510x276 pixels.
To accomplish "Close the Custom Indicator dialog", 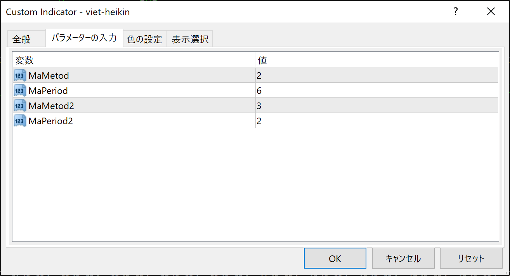I will [491, 12].
